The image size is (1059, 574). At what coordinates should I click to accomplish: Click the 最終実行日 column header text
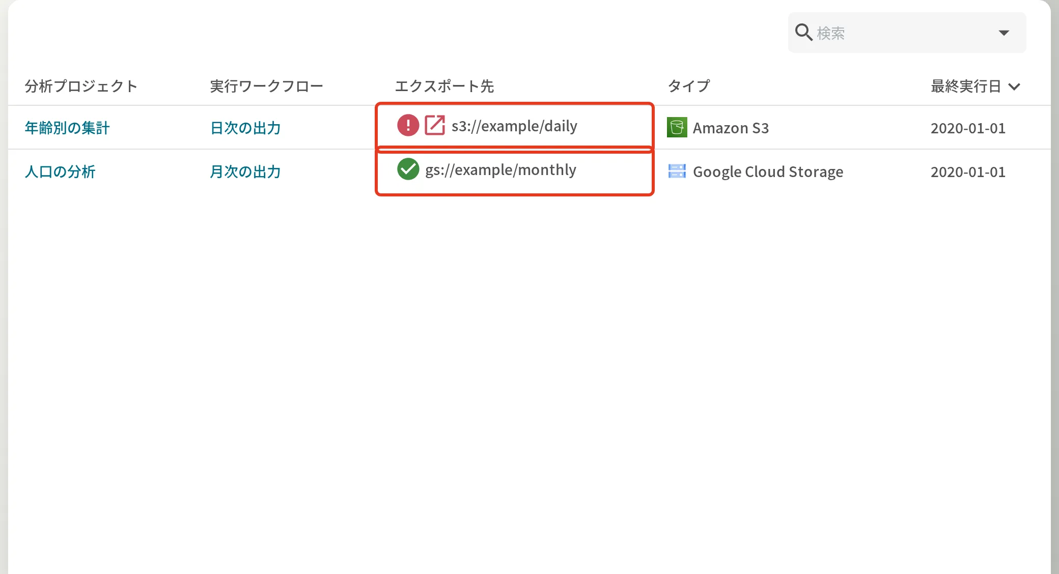pos(966,86)
